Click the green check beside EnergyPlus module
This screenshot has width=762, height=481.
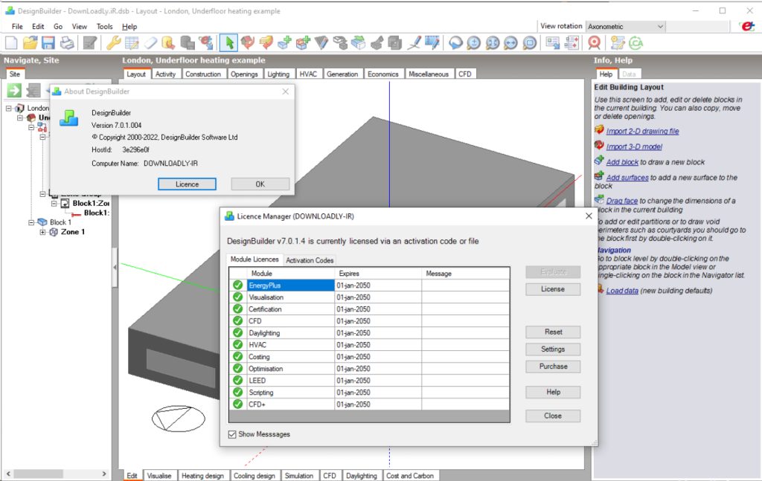[x=237, y=283]
